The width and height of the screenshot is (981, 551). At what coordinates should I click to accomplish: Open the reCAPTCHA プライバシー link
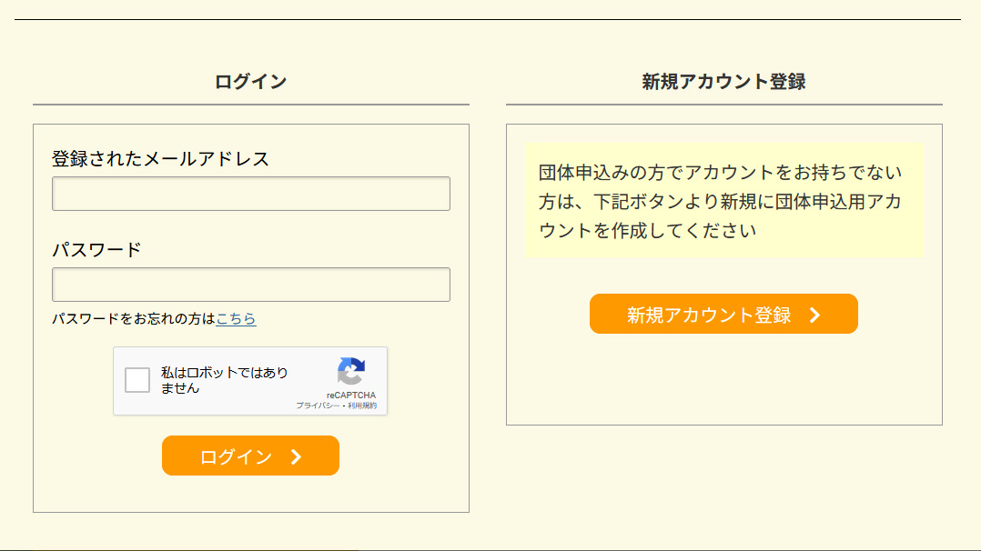click(x=318, y=406)
